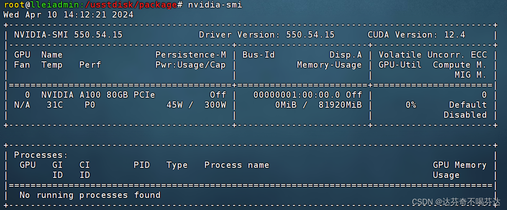Click the Default compute mode value
This screenshot has height=210, width=507.
(x=468, y=105)
